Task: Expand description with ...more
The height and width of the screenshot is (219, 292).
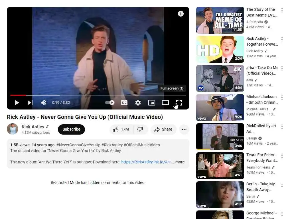Action: click(178, 162)
